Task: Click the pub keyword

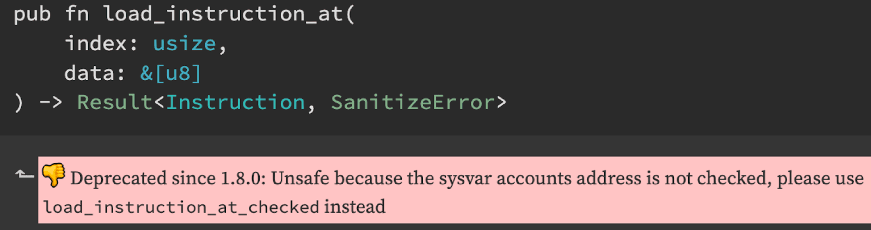Action: 32,15
